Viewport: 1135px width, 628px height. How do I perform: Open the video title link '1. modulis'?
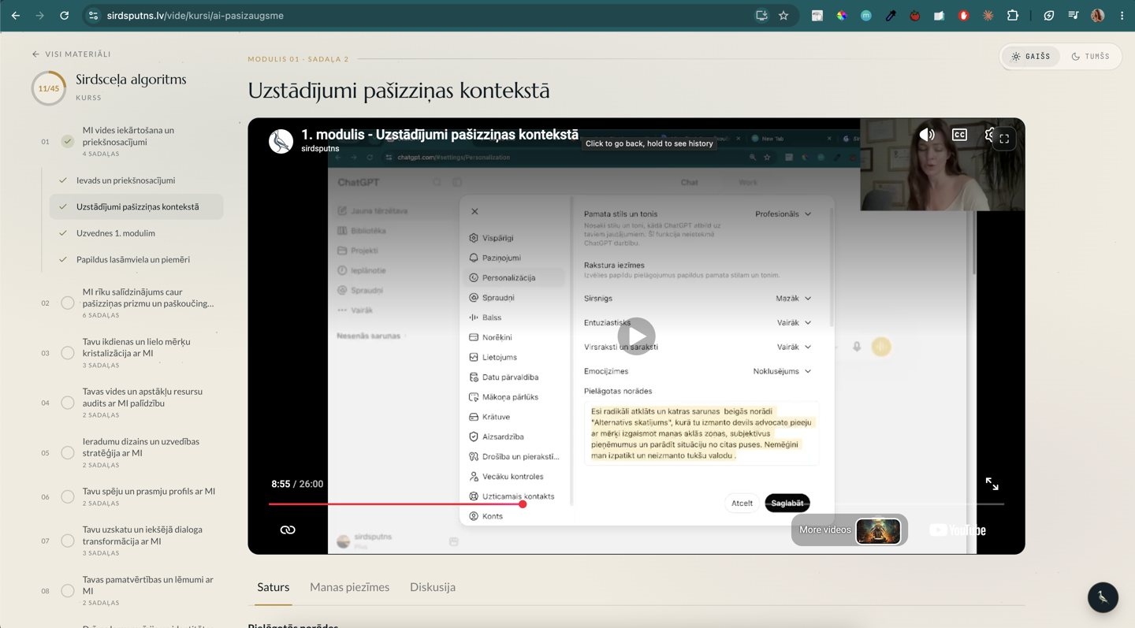click(440, 135)
